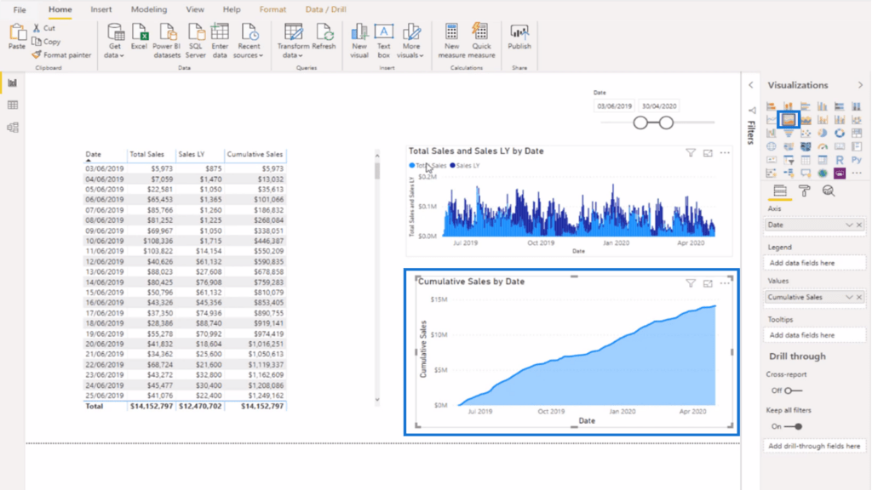Screen dimensions: 872x490
Task: Open more options on Total Sales chart
Action: (725, 153)
